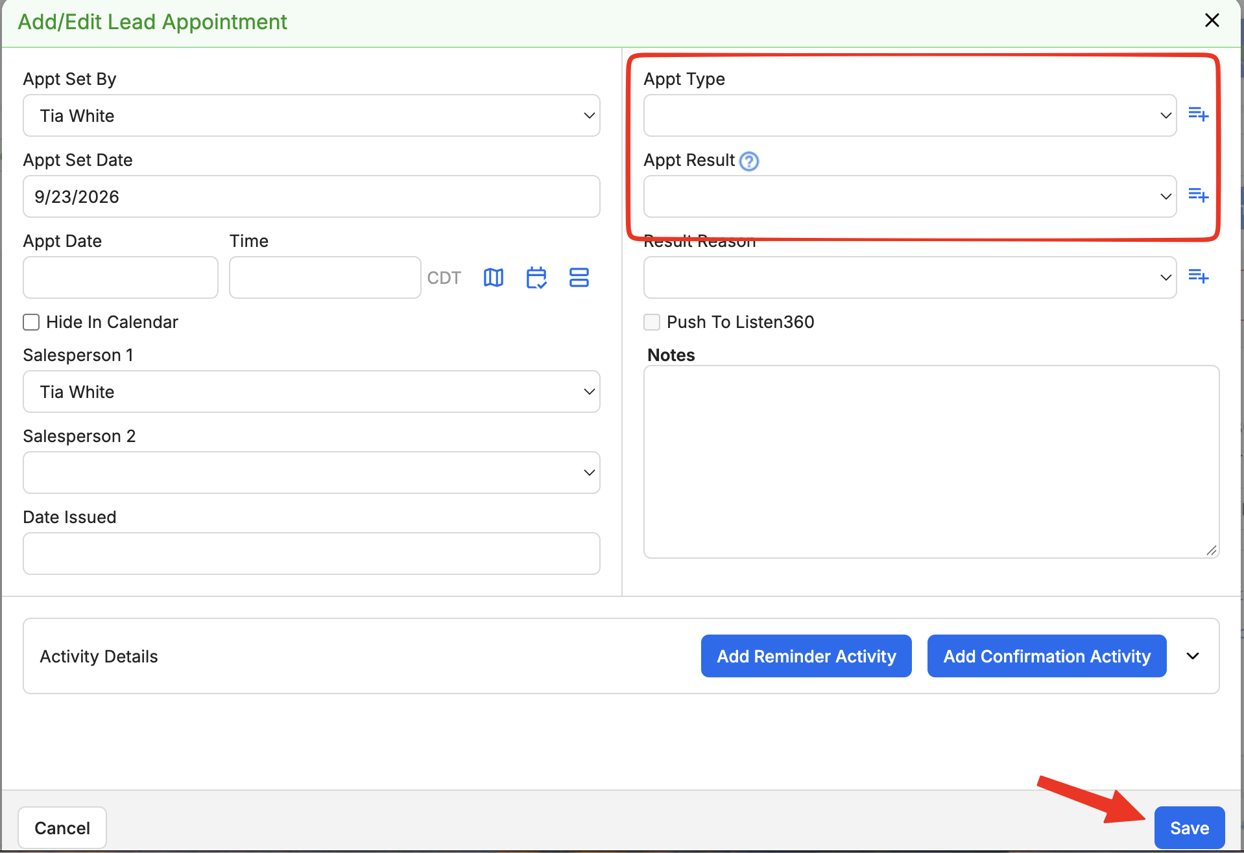Enable the Hide In Calendar checkbox
The image size is (1244, 853).
pyautogui.click(x=31, y=322)
